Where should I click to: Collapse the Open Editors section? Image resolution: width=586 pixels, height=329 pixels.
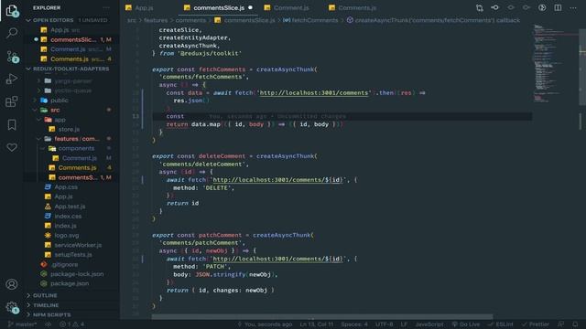pos(28,20)
